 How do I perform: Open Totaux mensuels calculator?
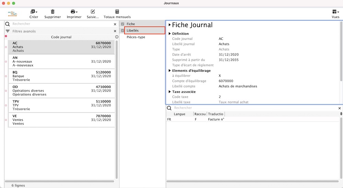coord(117,12)
